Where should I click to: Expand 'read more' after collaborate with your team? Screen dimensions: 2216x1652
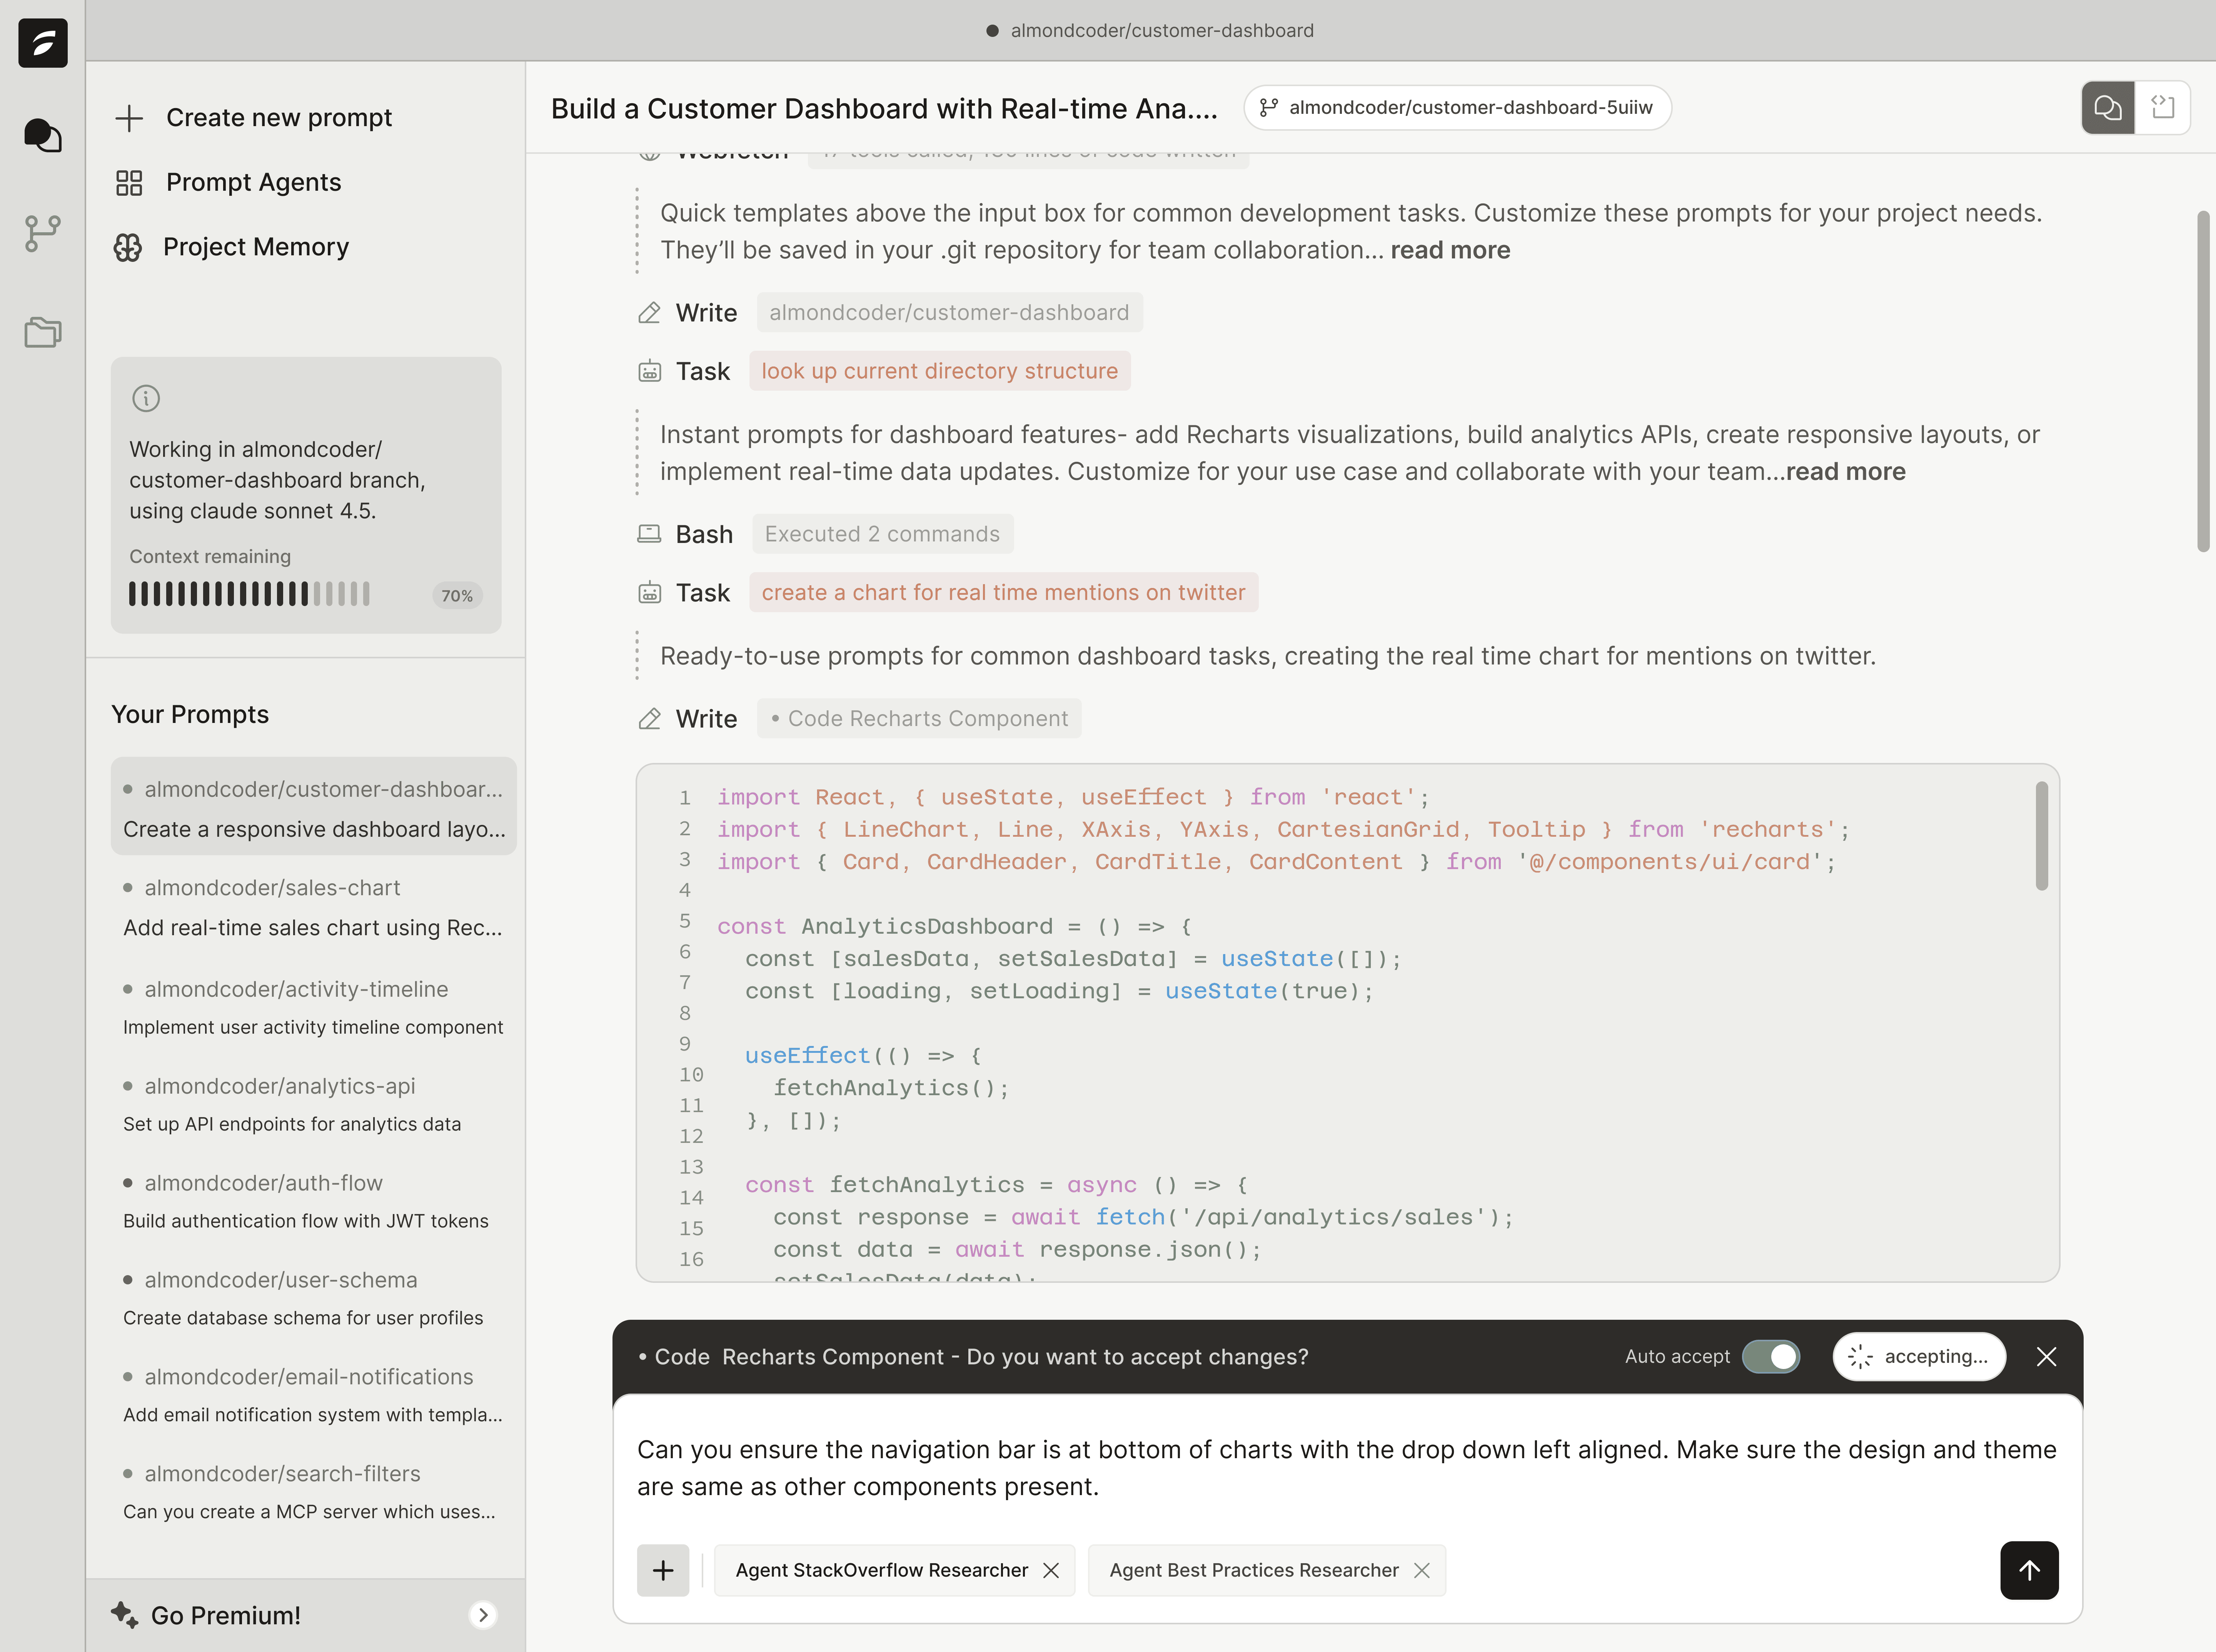click(x=1846, y=472)
